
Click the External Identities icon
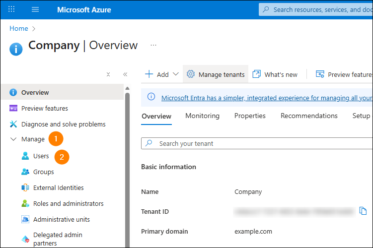tap(25, 187)
